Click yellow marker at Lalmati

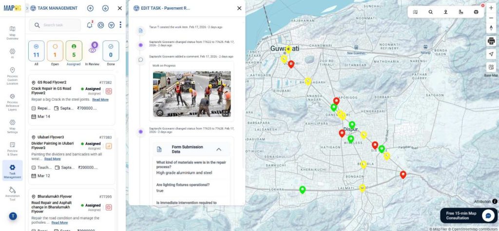click(362, 188)
